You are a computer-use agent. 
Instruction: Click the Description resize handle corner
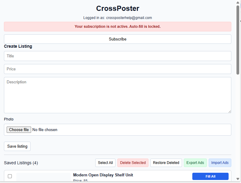click(230, 112)
